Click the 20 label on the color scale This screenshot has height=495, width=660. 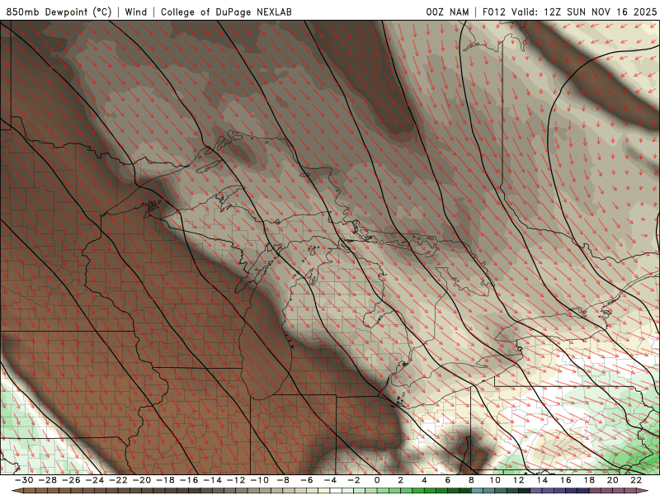613,480
